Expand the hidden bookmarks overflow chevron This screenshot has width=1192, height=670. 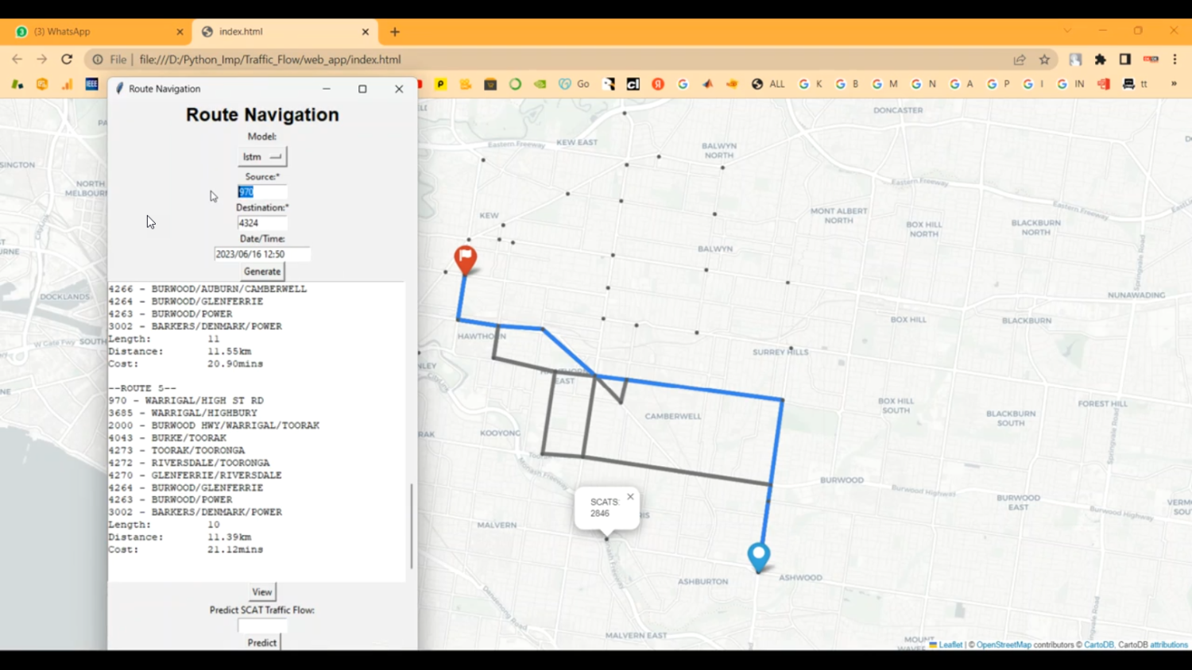[x=1174, y=84]
